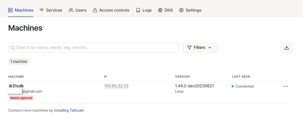Open the Filters dropdown

tap(199, 48)
